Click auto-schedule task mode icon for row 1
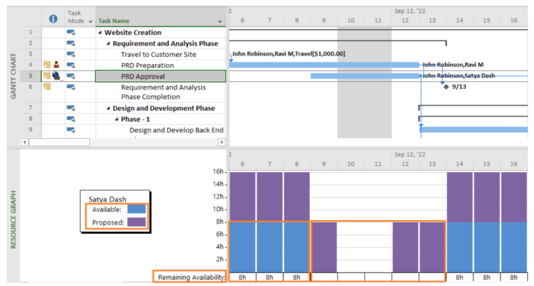The image size is (534, 286). click(70, 33)
